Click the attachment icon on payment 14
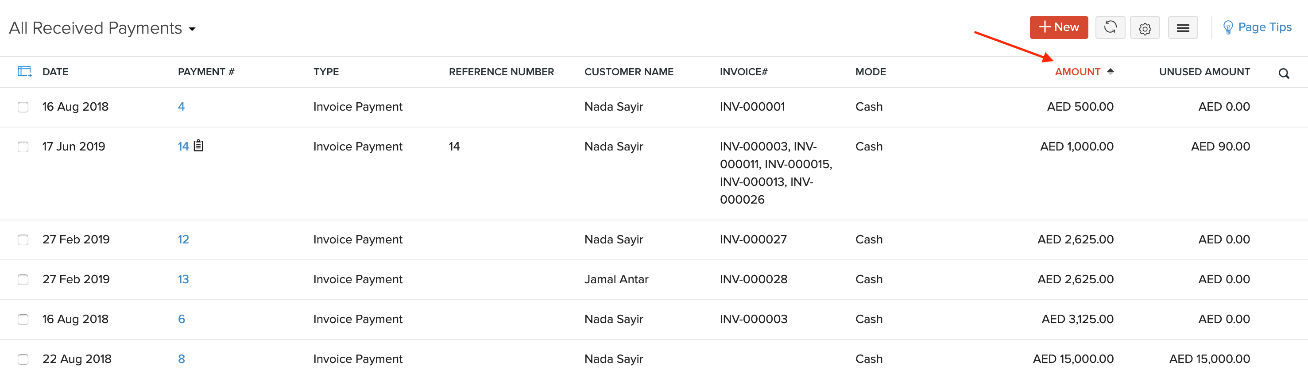Viewport: 1308px width, 378px height. (x=198, y=146)
